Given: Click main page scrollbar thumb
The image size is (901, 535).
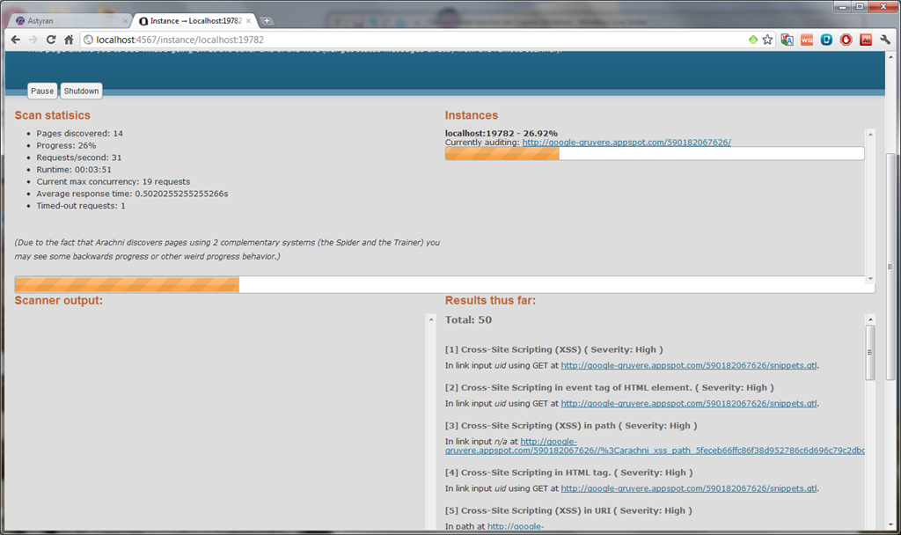Looking at the screenshot, I should click(890, 267).
